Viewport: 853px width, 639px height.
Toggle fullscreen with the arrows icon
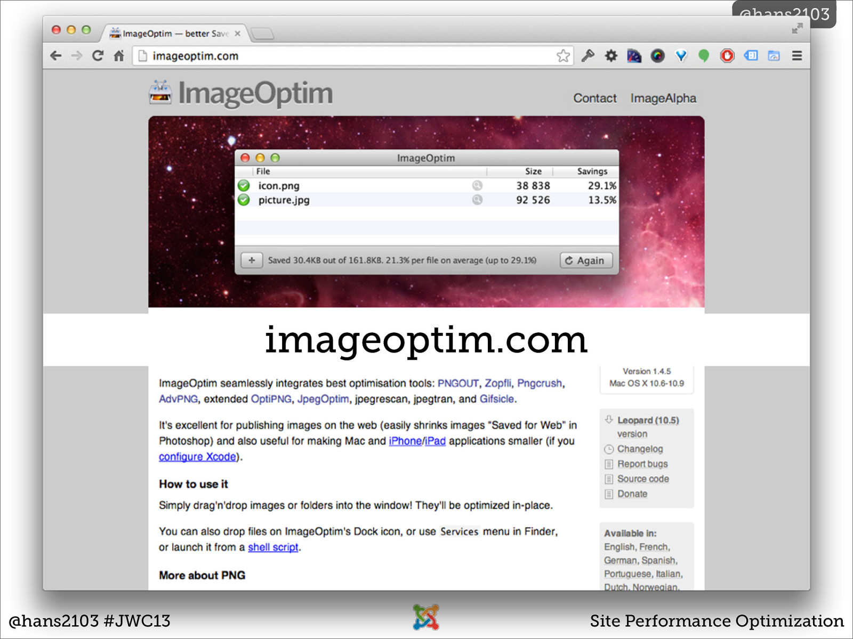(797, 28)
